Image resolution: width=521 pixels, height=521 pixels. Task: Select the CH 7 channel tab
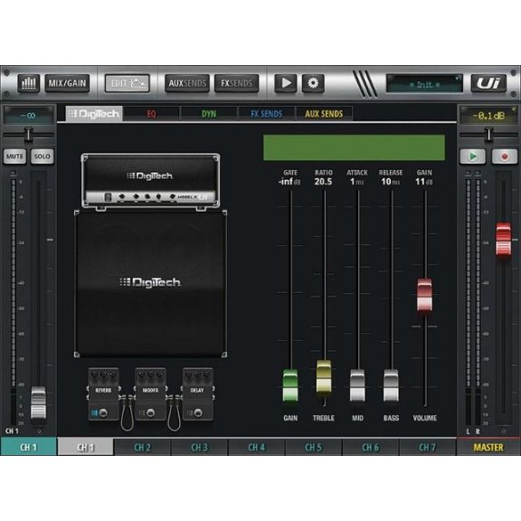427,447
